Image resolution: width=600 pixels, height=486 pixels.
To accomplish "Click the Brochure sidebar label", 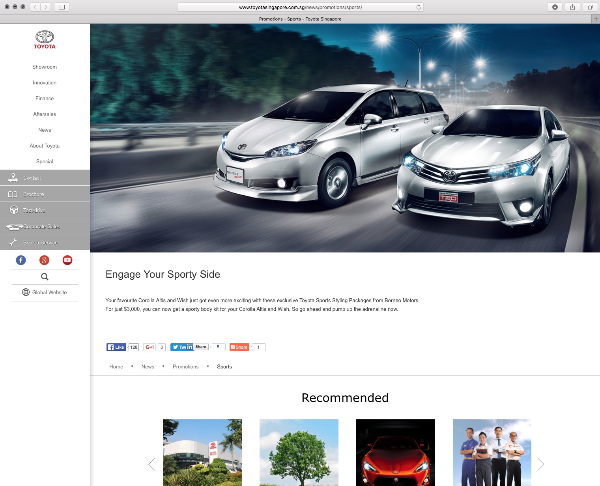I will (34, 194).
